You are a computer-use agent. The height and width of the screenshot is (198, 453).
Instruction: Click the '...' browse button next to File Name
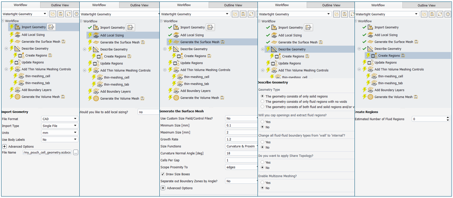(x=76, y=152)
